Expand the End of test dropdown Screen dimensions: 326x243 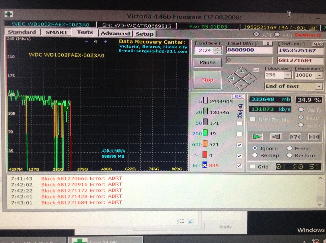[x=319, y=86]
